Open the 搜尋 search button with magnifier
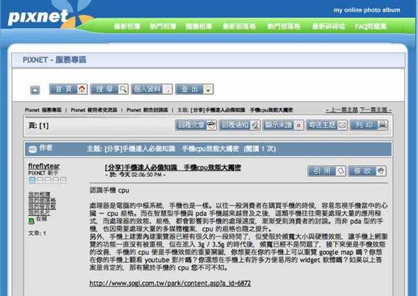418x296 pixels. coord(109,89)
